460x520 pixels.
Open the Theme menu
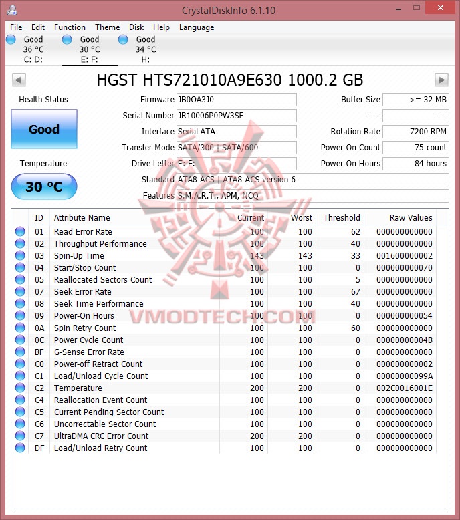tap(107, 27)
